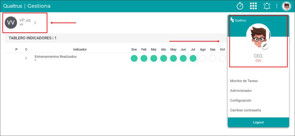Select the Mar indicator status circle

click(154, 59)
